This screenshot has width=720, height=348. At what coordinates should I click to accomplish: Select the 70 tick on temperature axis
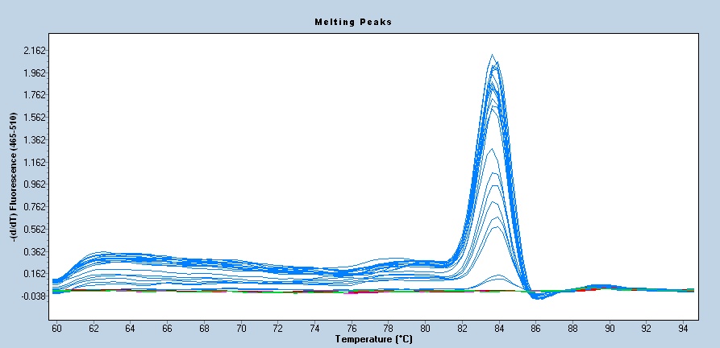pyautogui.click(x=241, y=329)
